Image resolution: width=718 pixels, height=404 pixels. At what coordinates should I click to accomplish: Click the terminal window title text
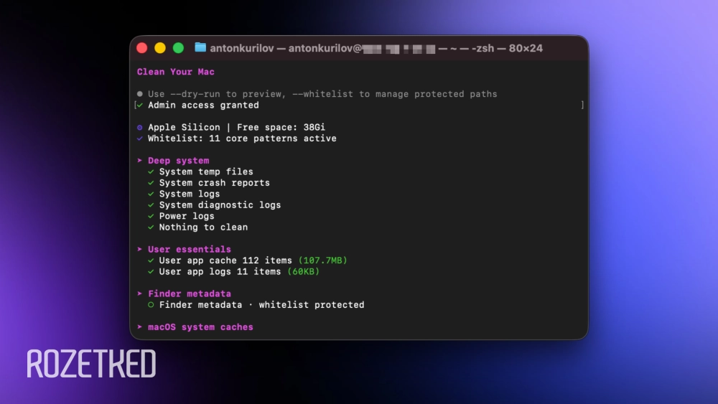[x=376, y=48]
